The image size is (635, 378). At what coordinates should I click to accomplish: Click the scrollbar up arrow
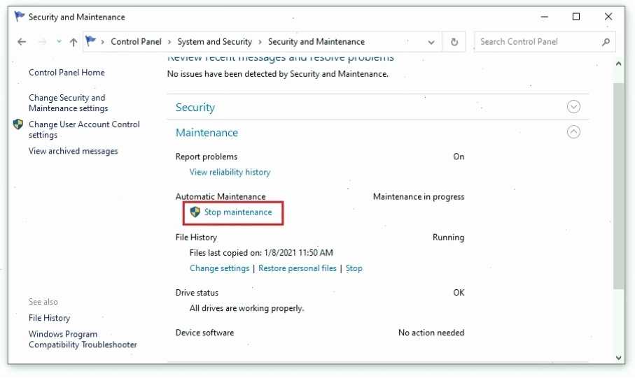click(618, 64)
